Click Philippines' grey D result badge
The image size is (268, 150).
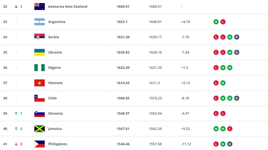(230, 144)
